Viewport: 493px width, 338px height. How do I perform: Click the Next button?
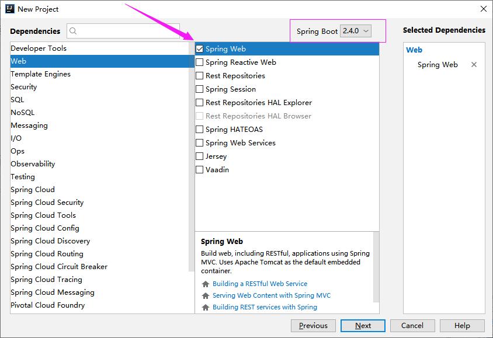point(363,325)
